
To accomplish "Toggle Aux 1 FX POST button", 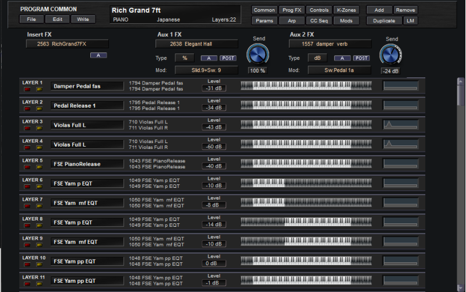I will tap(228, 58).
